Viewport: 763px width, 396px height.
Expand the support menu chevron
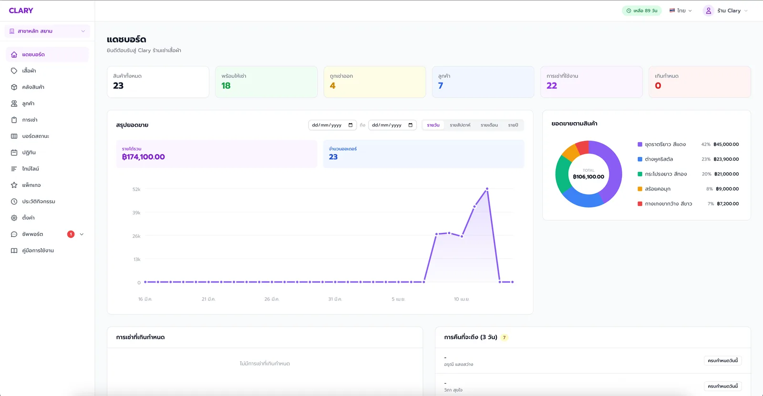click(x=82, y=234)
